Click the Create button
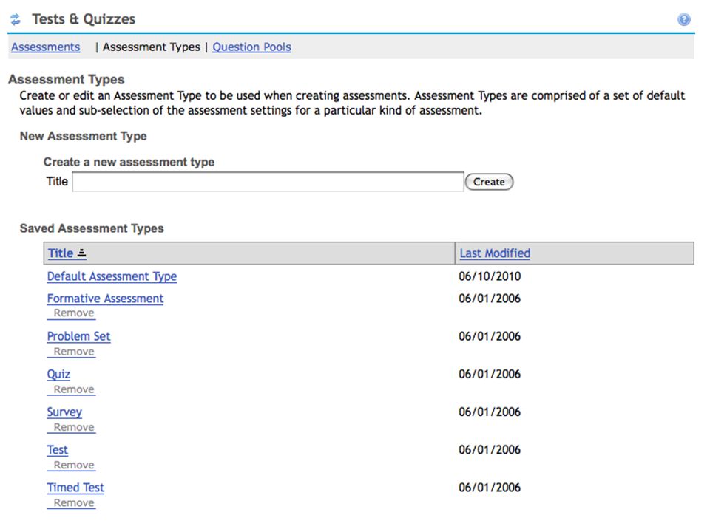This screenshot has width=710, height=532. 489,182
